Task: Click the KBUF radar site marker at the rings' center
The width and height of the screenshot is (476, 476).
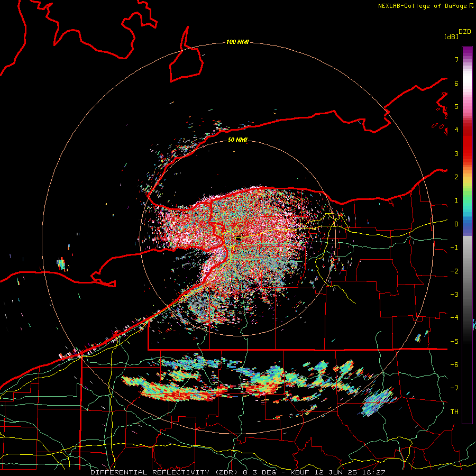Action: (239, 239)
